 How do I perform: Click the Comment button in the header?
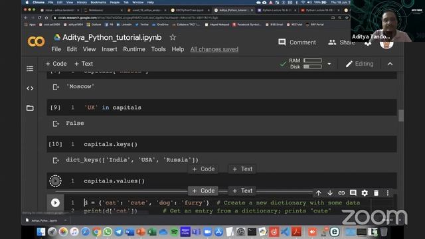coord(297,42)
